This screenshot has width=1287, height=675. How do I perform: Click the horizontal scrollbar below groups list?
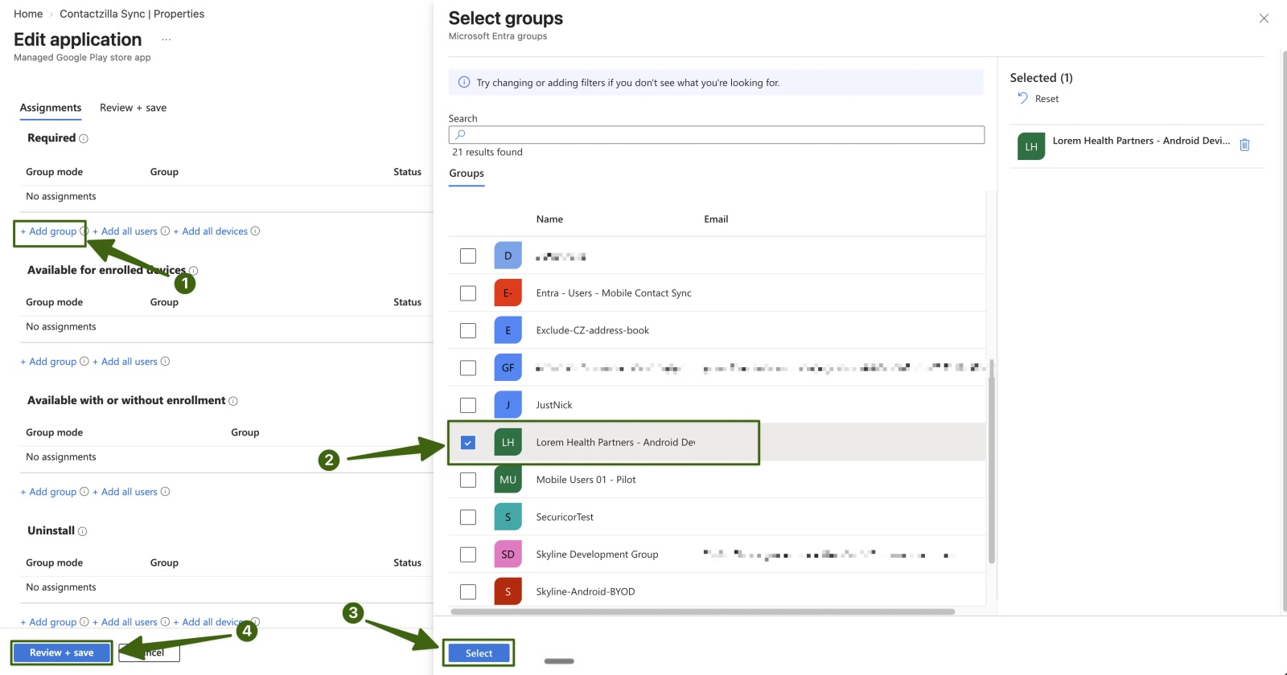pyautogui.click(x=703, y=612)
